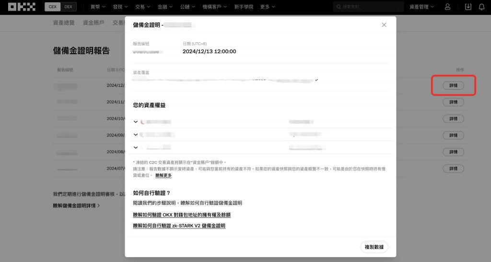Open the 交易 menu
This screenshot has height=262, width=491.
[x=142, y=7]
